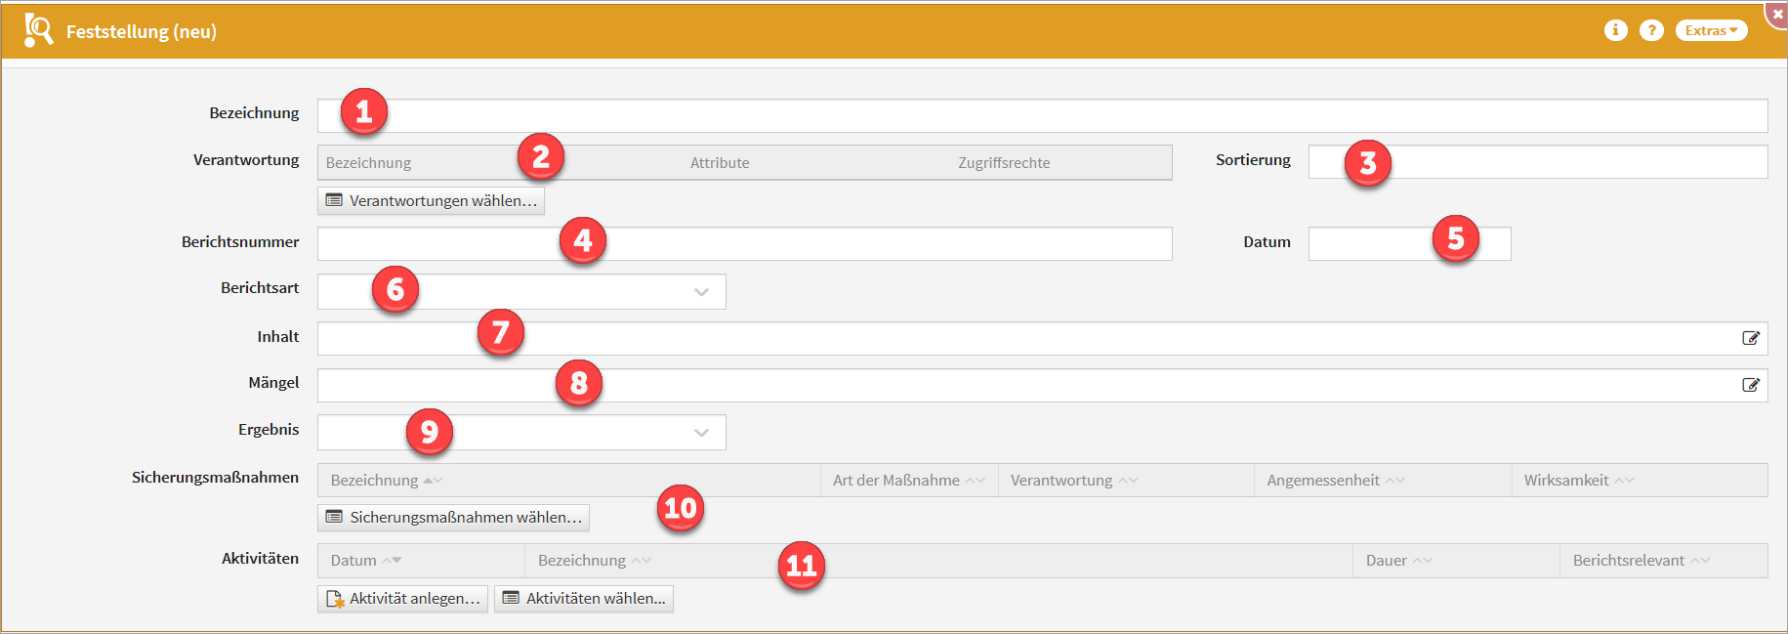This screenshot has width=1788, height=634.
Task: Click Verantwortungen wählen button
Action: 431,200
